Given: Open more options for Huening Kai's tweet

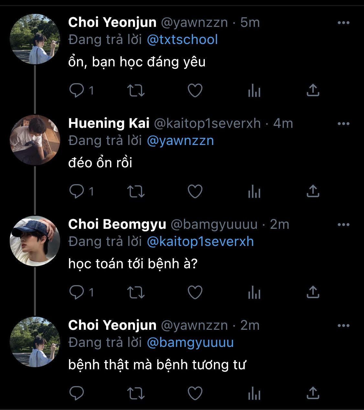Looking at the screenshot, I should (x=343, y=124).
